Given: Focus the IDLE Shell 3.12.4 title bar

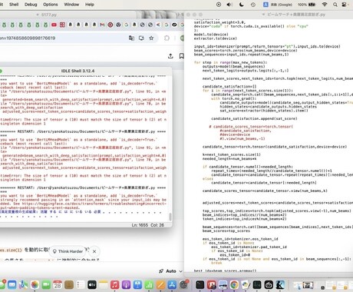Looking at the screenshot, I should click(78, 71).
